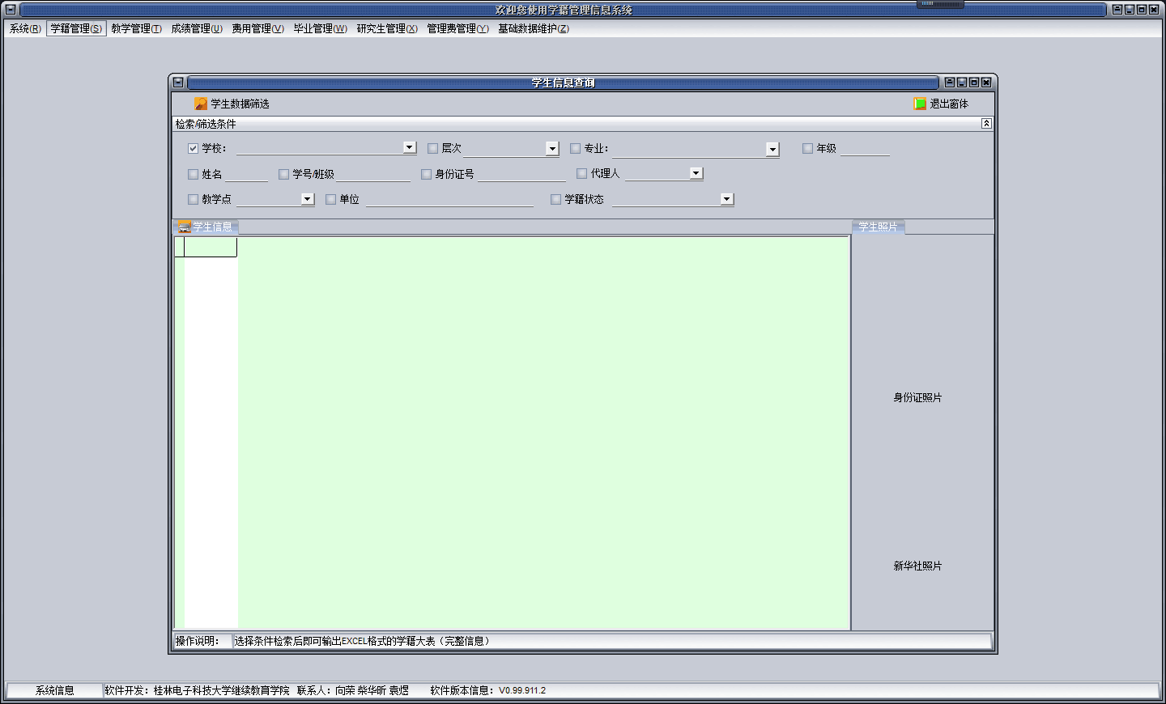
Task: Open main application system menu icon
Action: pyautogui.click(x=11, y=10)
